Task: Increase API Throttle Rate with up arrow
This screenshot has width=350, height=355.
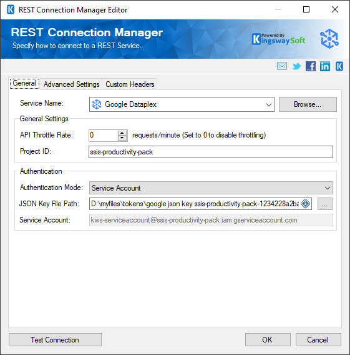Action: [x=122, y=133]
